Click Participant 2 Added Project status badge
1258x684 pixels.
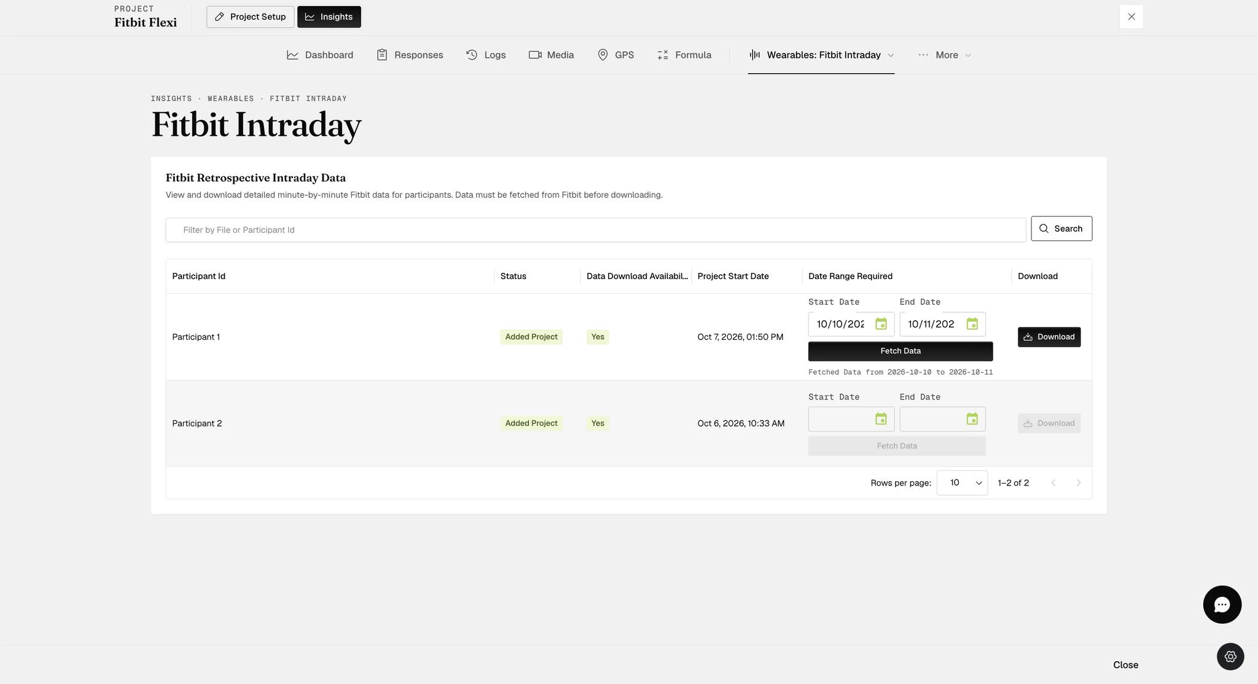click(531, 423)
